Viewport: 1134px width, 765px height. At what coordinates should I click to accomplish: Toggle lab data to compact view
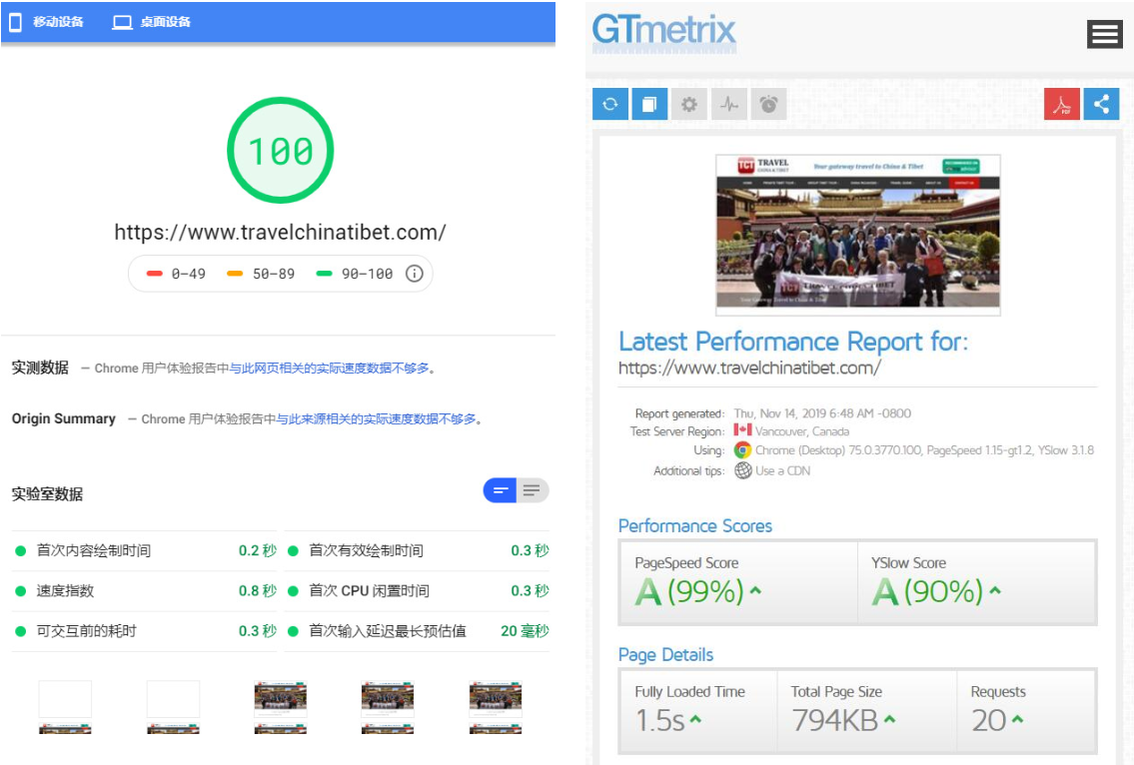click(x=500, y=490)
